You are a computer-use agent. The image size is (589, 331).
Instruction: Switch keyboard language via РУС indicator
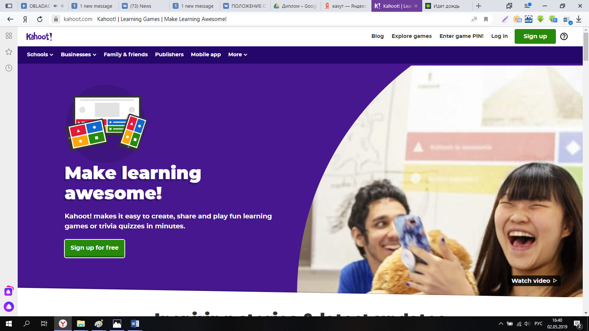[x=538, y=324]
